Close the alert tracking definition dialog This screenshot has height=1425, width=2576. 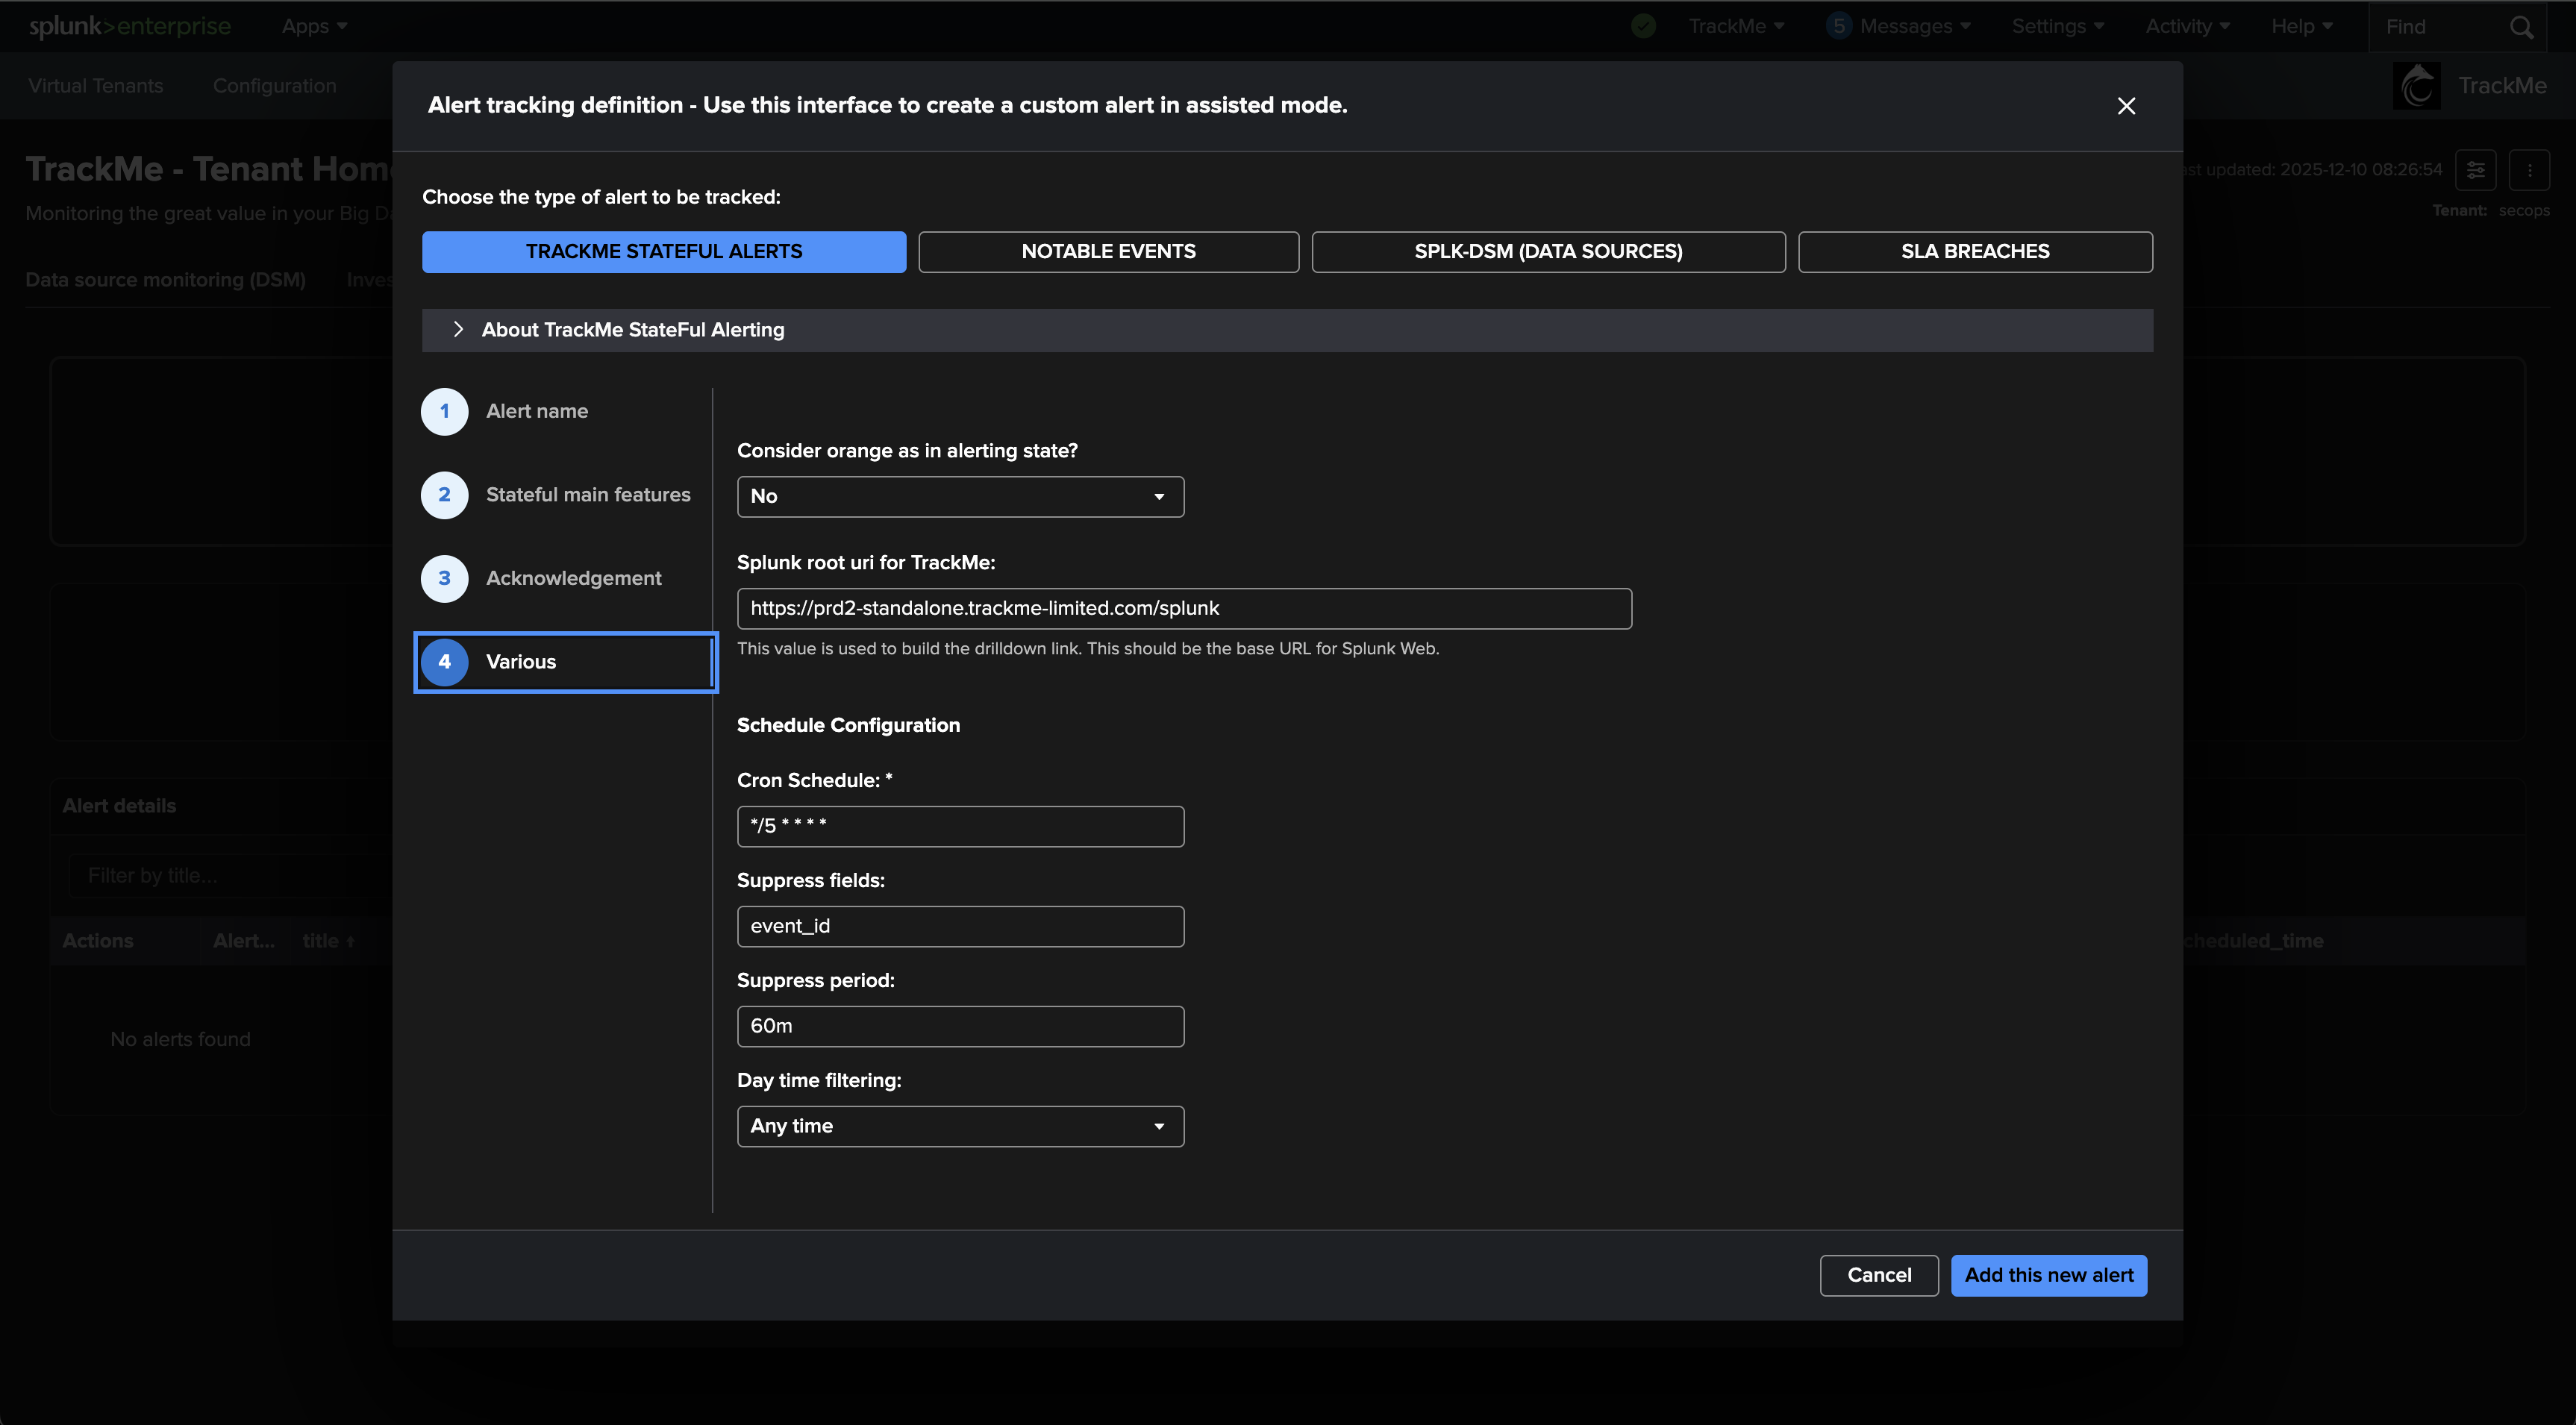click(x=2126, y=106)
